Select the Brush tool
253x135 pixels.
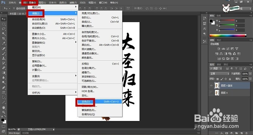tap(3, 53)
